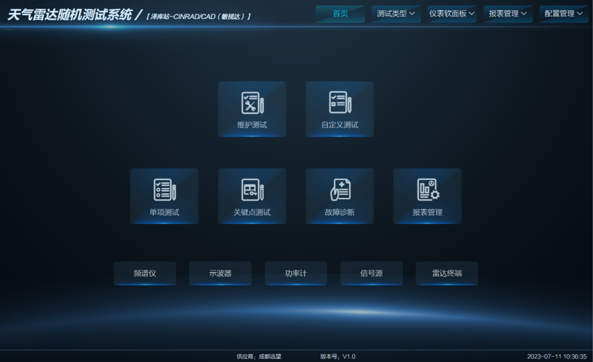
Task: Expand the 测试类型 dropdown menu
Action: pyautogui.click(x=396, y=14)
